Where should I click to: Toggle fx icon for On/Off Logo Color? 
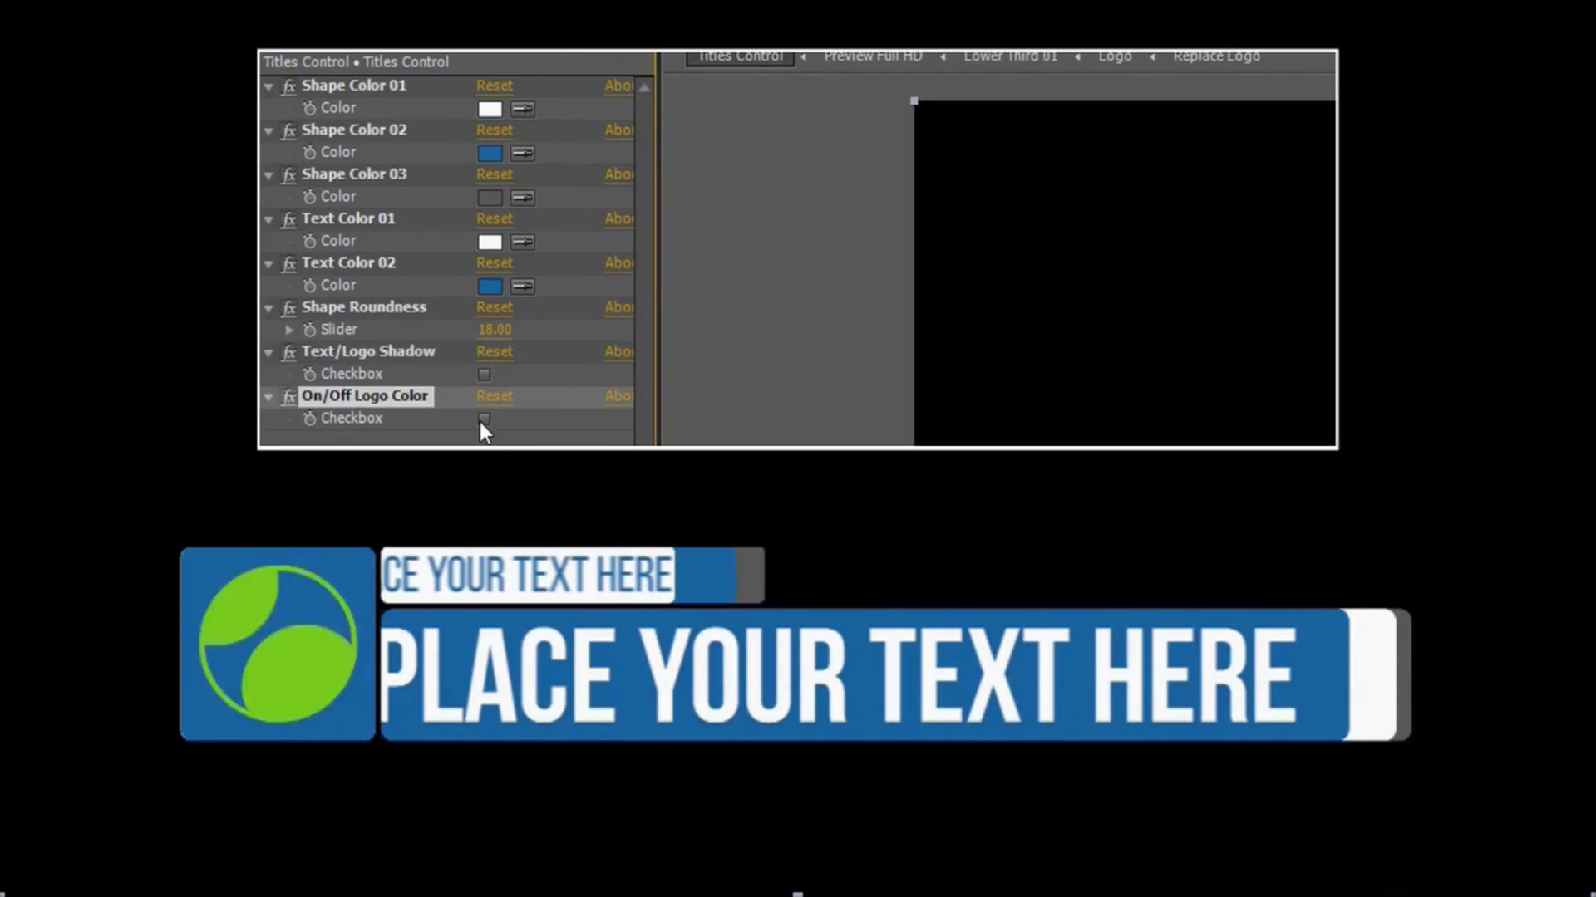coord(288,397)
